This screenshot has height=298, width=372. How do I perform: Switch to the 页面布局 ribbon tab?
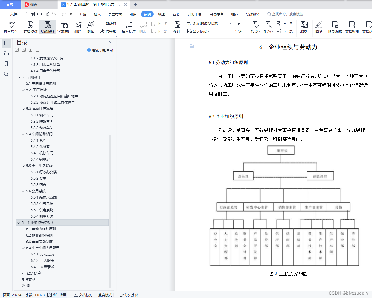tap(115, 14)
